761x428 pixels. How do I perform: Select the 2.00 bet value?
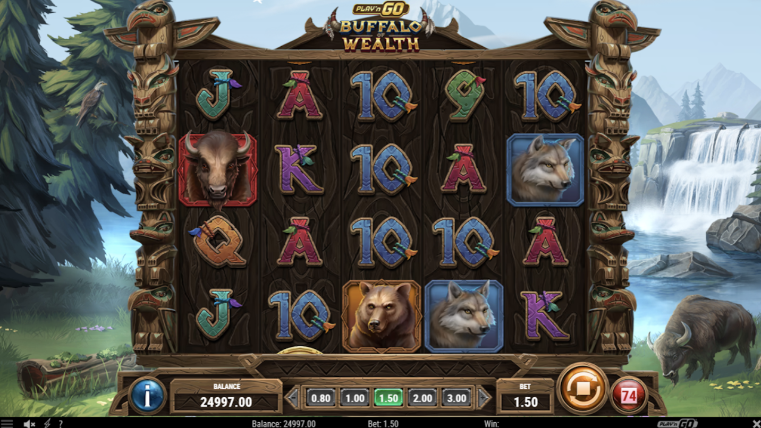point(422,398)
